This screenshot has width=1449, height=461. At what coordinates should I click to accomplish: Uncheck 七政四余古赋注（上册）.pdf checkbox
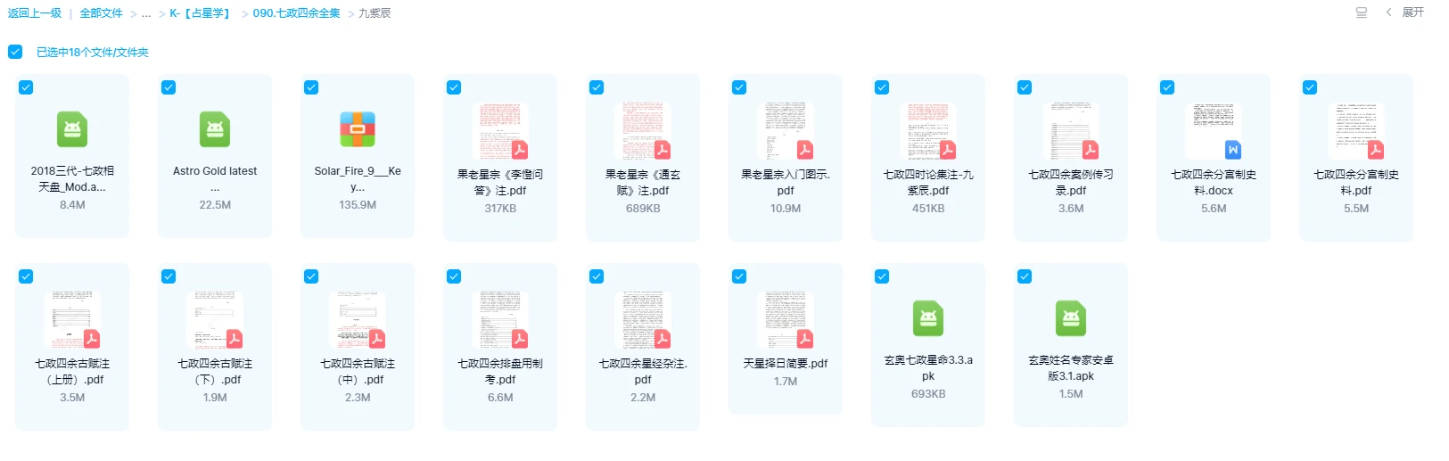[26, 276]
